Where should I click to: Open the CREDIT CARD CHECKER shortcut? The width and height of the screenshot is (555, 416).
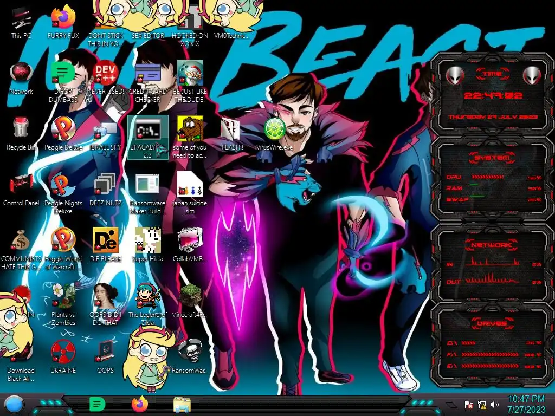click(147, 81)
